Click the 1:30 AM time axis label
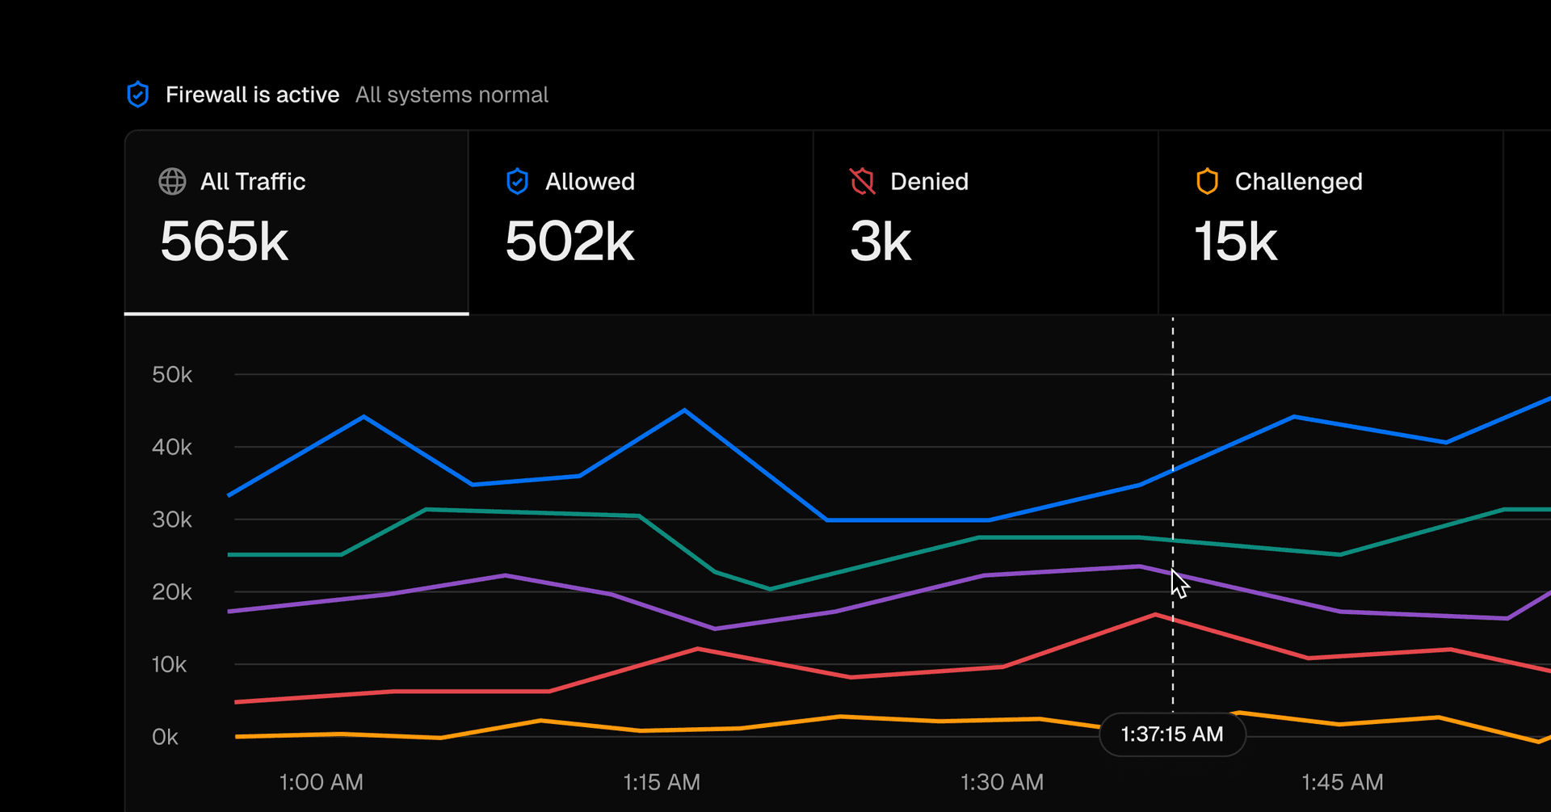Image resolution: width=1551 pixels, height=812 pixels. pyautogui.click(x=1002, y=782)
